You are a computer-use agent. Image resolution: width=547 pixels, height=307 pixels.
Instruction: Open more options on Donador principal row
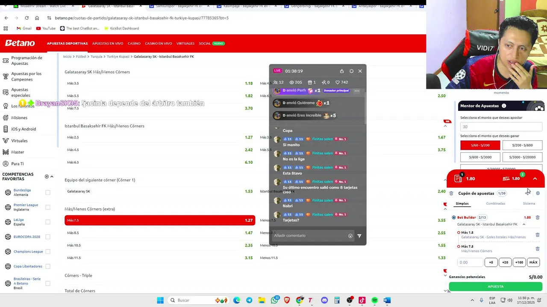pyautogui.click(x=357, y=91)
